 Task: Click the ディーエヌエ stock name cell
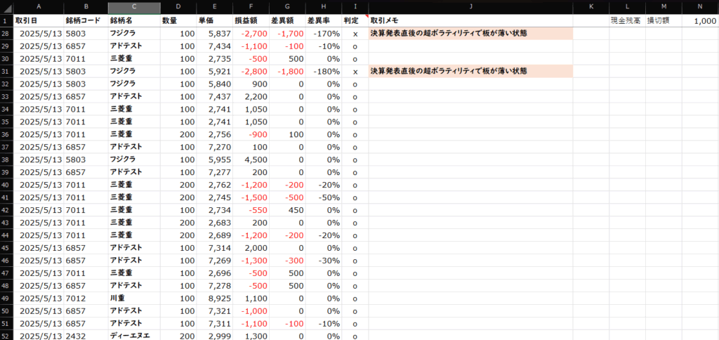[x=134, y=335]
